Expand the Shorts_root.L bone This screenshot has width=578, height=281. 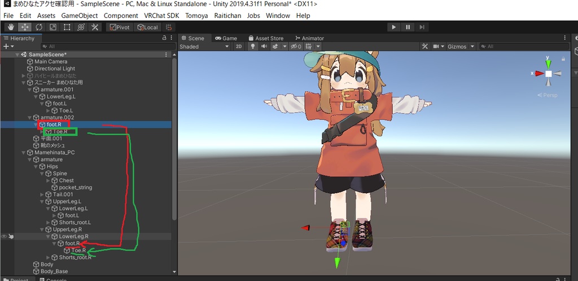(x=49, y=222)
